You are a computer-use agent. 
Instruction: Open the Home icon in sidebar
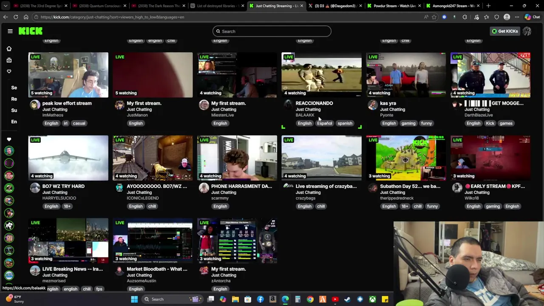9,48
